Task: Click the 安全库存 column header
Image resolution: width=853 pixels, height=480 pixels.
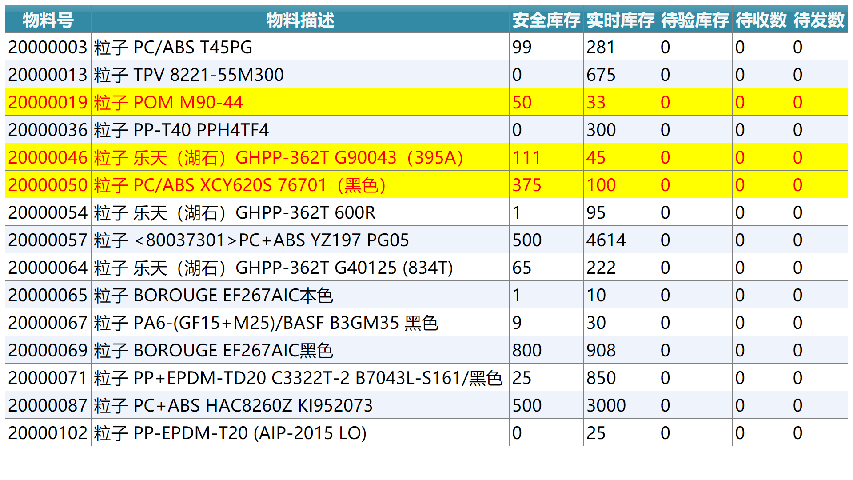Action: (x=546, y=20)
